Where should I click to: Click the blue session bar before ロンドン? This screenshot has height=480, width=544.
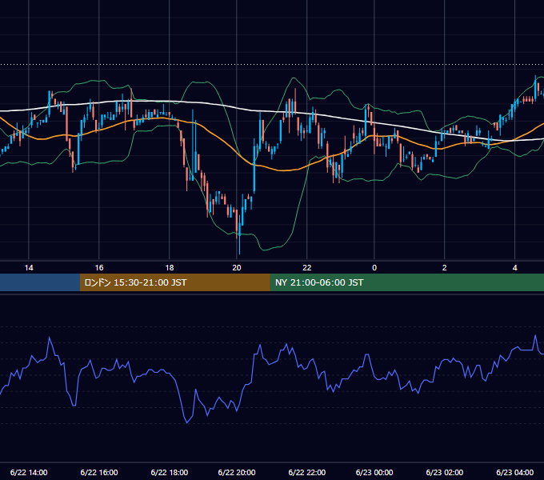pos(40,282)
